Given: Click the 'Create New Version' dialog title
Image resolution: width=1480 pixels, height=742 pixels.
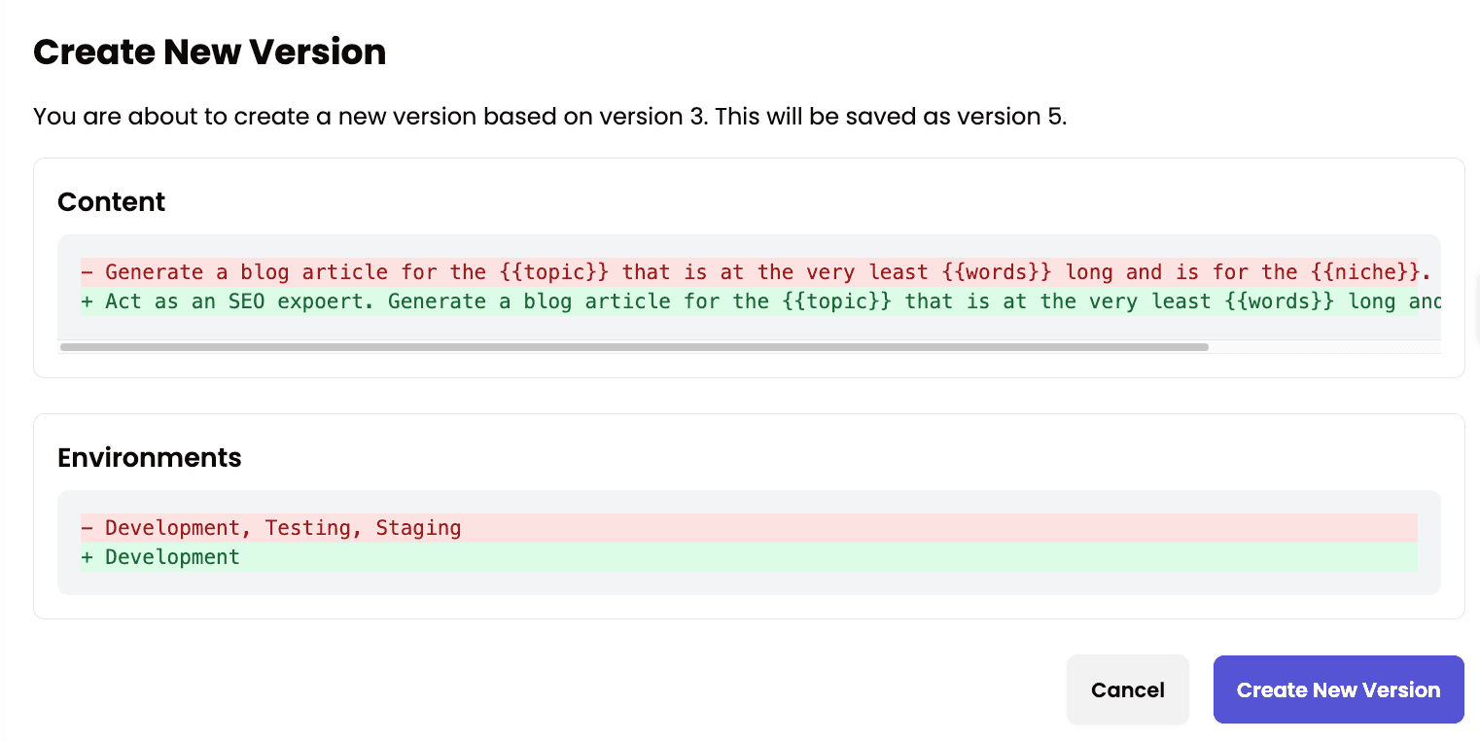Looking at the screenshot, I should tap(209, 52).
